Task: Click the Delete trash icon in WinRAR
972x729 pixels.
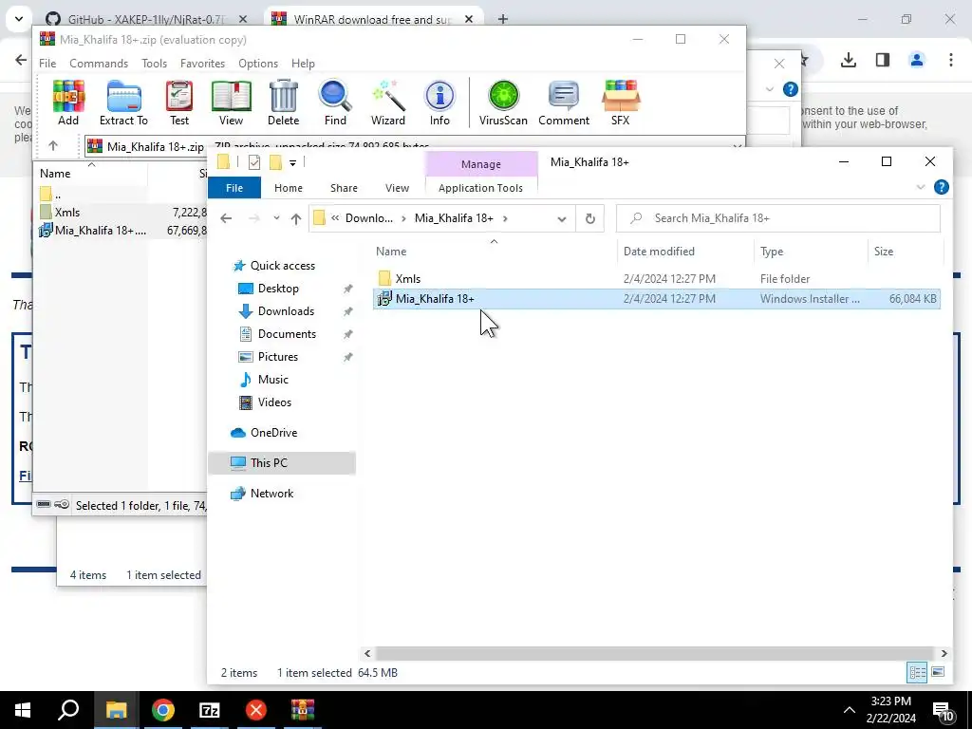Action: (x=283, y=103)
